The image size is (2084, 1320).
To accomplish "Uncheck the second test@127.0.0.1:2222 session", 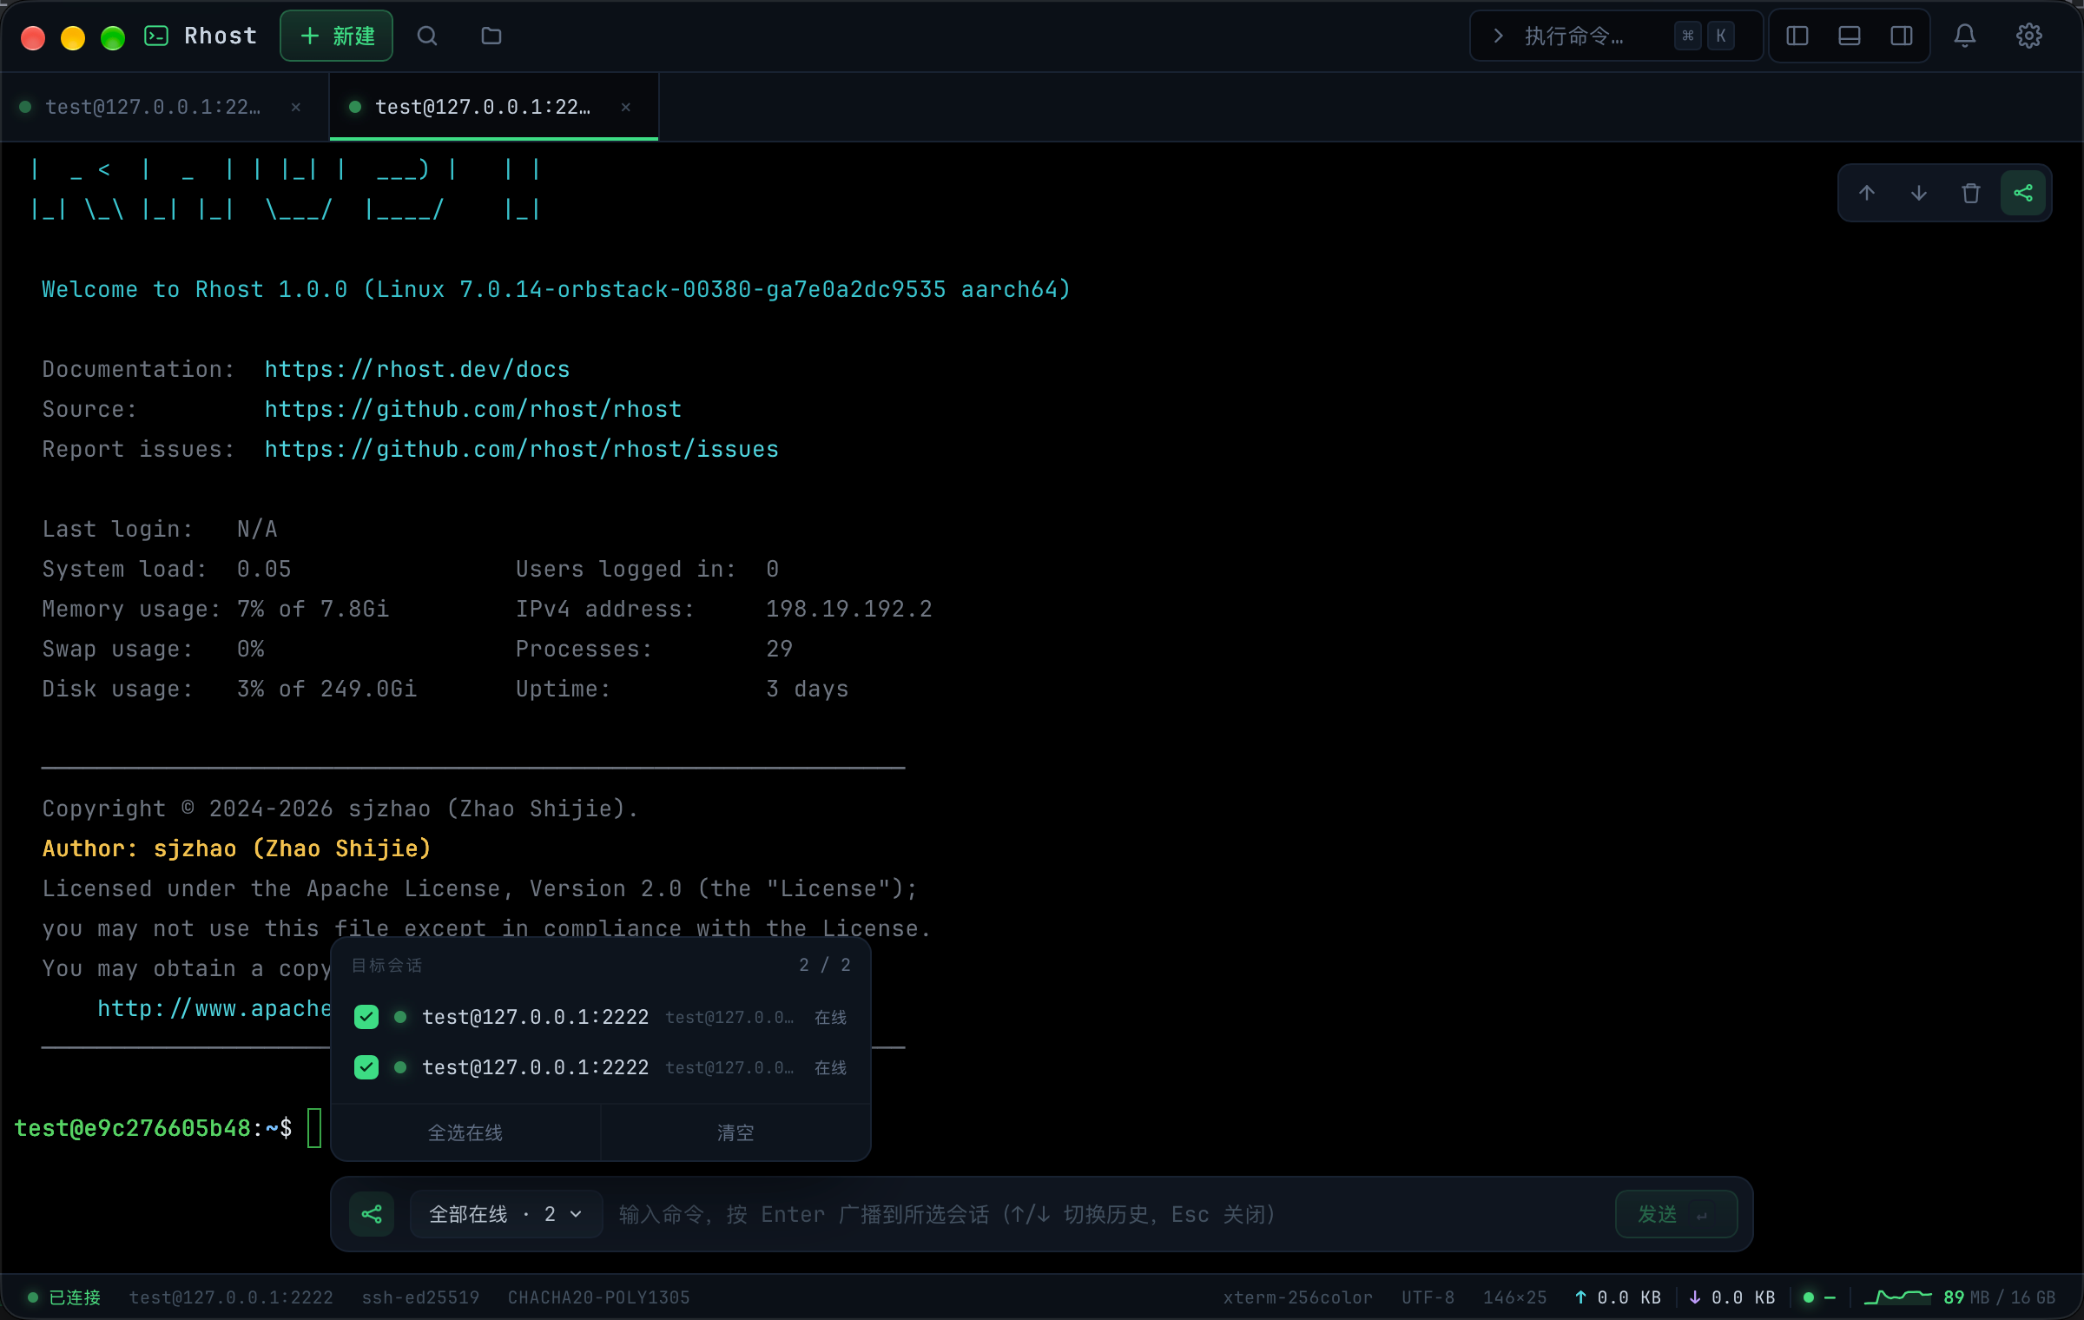I will [x=366, y=1067].
